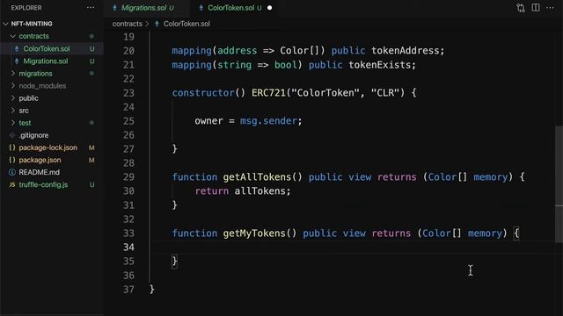Click the Solidity icon on Migrations.sol tab
This screenshot has width=563, height=316.
click(114, 8)
